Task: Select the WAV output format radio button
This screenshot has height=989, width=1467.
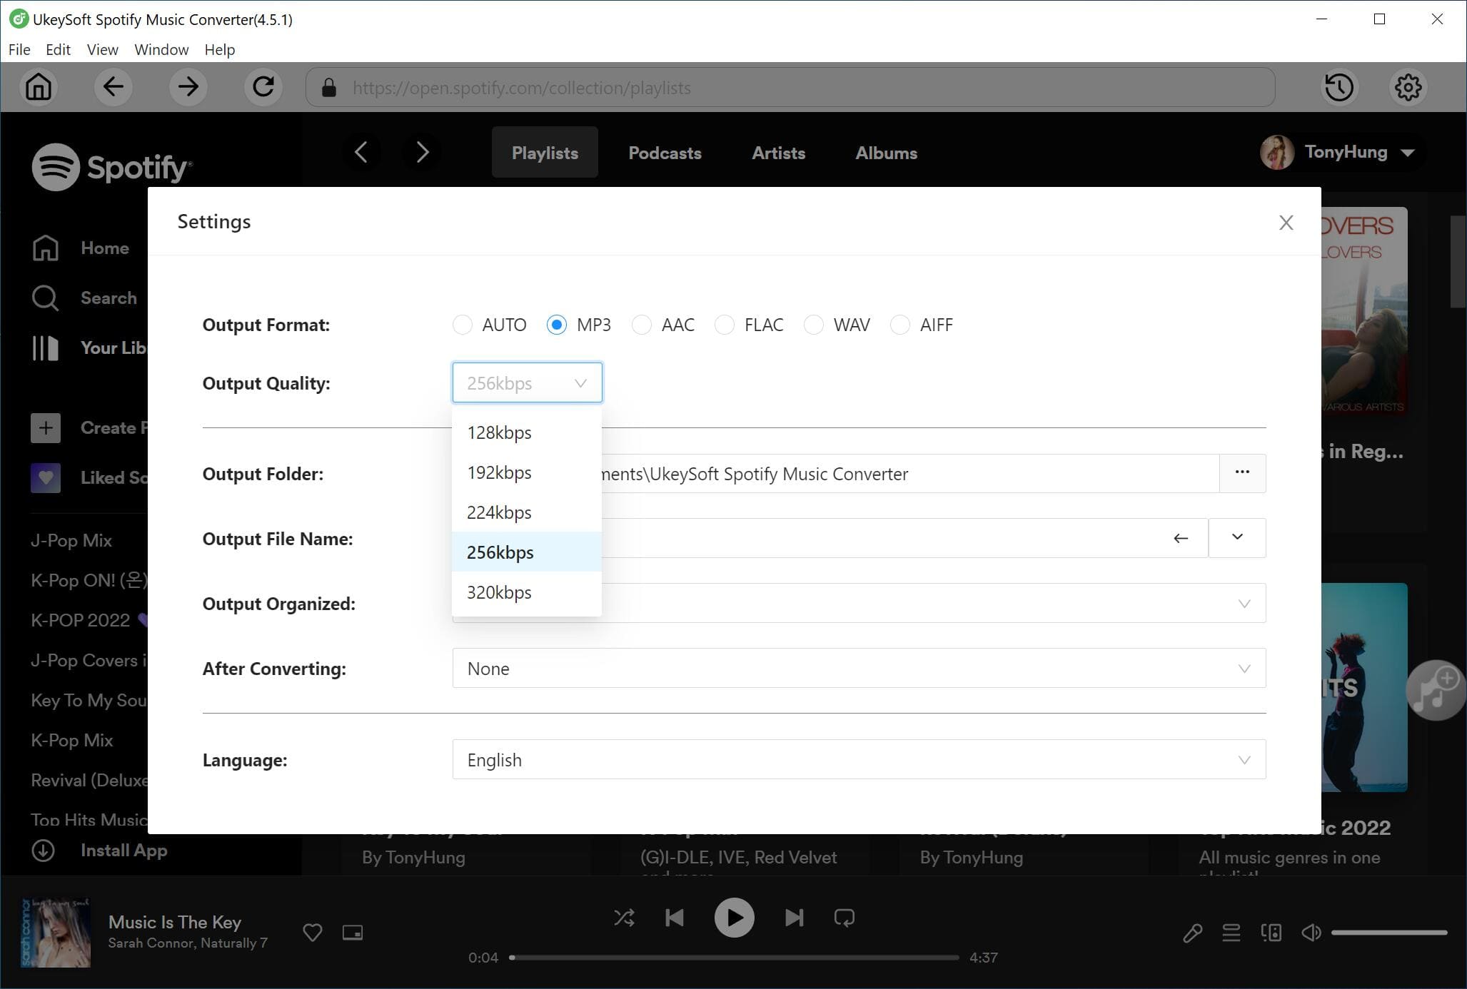Action: [815, 325]
